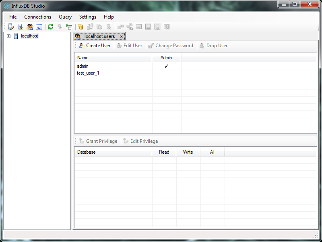Click the greyed tree-boxes with speech bubble icon
This screenshot has width=322, height=242.
pos(130,27)
